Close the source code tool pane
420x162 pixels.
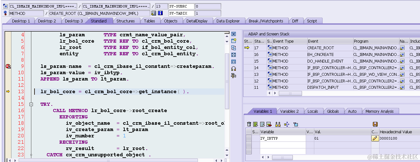pyautogui.click(x=234, y=34)
